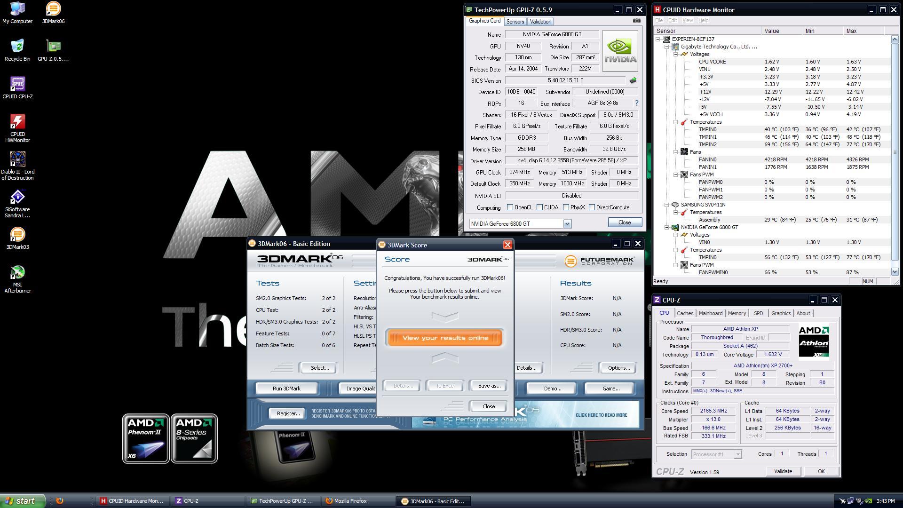Viewport: 903px width, 508px height.
Task: Collapse NVIDIA GeForce 6800 GT tree node
Action: pos(666,227)
